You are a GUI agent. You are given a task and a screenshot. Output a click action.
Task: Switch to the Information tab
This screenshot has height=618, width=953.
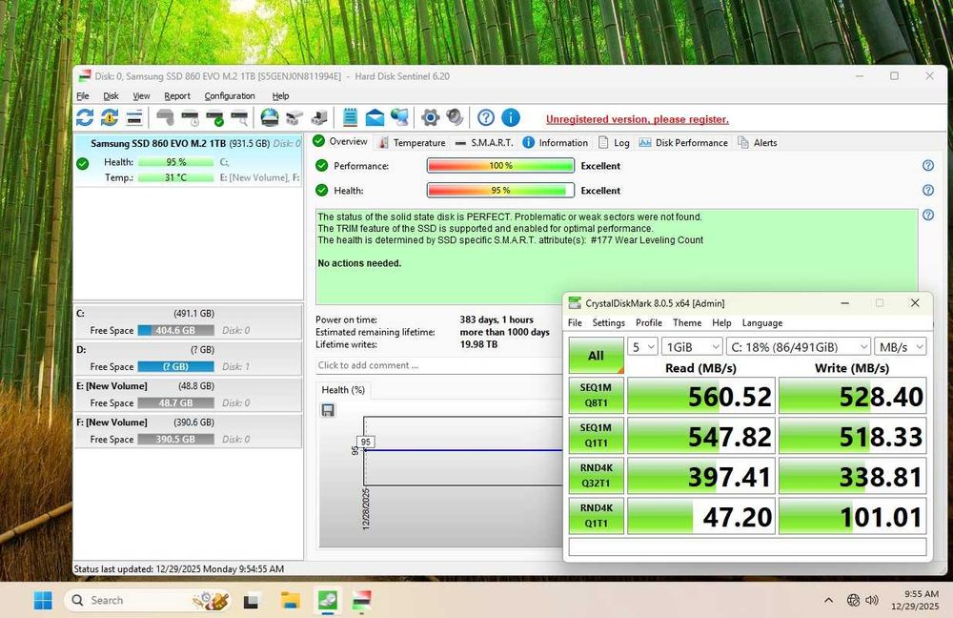[x=556, y=142]
